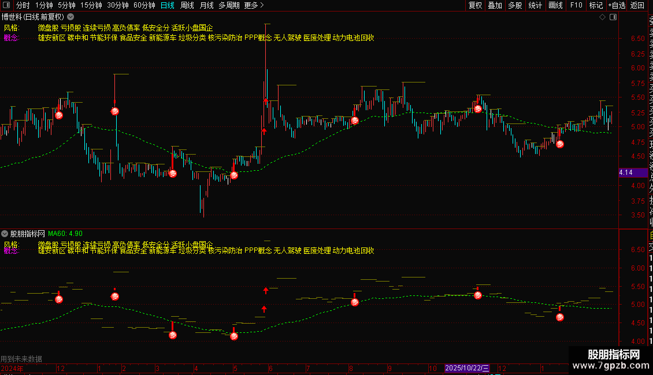This screenshot has height=375, width=653.
Task: Select the 日线 daily tab
Action: (x=168, y=5)
